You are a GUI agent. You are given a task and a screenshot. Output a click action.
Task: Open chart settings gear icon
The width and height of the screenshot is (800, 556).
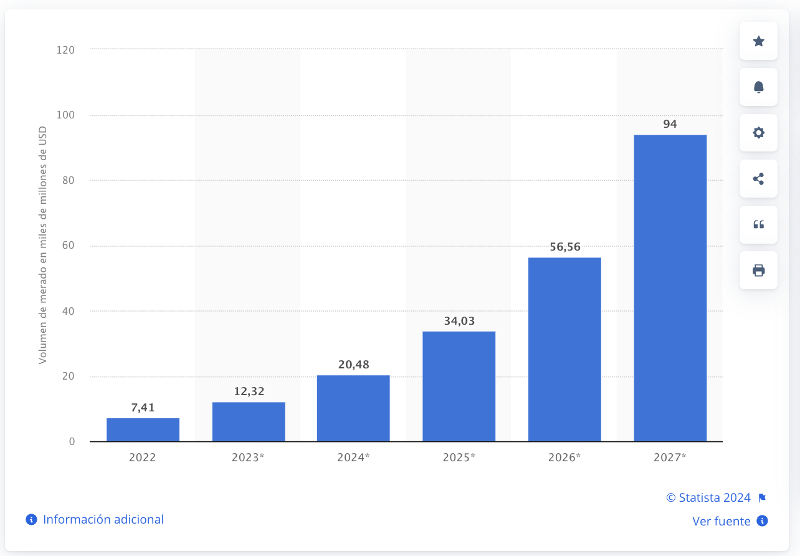(x=758, y=133)
